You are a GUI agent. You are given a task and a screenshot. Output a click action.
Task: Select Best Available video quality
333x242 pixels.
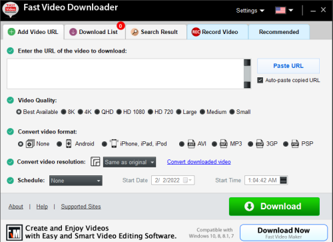coord(19,112)
